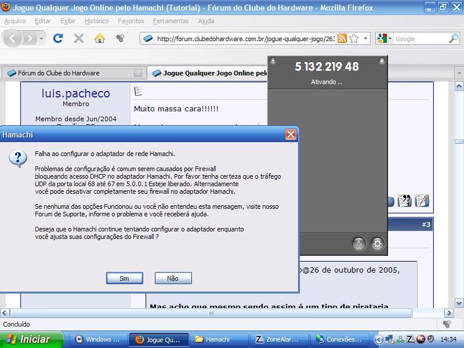This screenshot has width=464, height=348.
Task: Click the forum URL in the address bar
Action: click(245, 39)
